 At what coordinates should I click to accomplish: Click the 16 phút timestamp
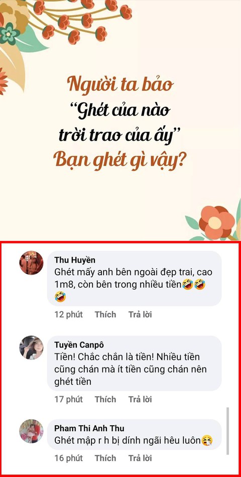pyautogui.click(x=68, y=458)
